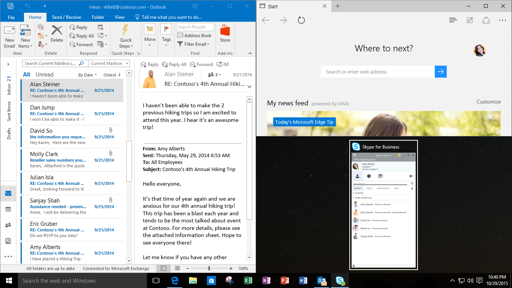The image size is (512, 288).
Task: Click Reply All in the reading pane
Action: pos(174,64)
